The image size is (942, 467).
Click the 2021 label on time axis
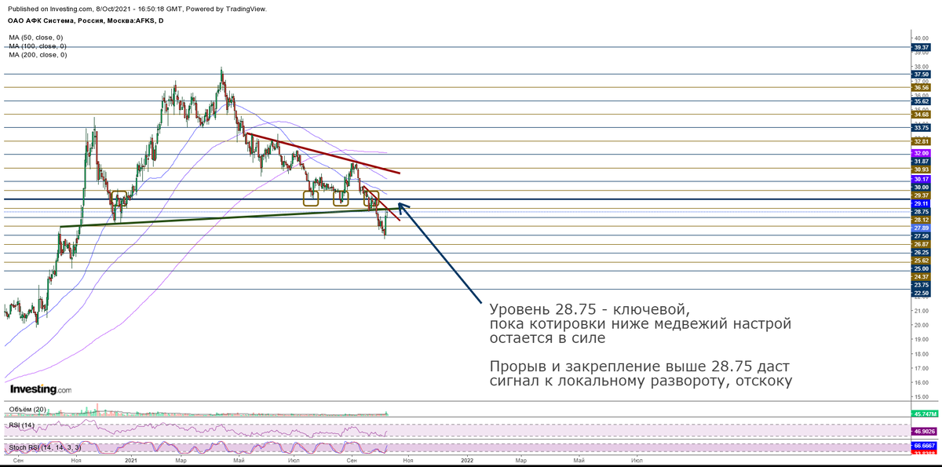coord(130,462)
